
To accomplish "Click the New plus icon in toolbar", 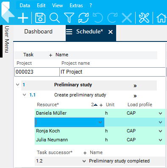I will click(x=23, y=18).
